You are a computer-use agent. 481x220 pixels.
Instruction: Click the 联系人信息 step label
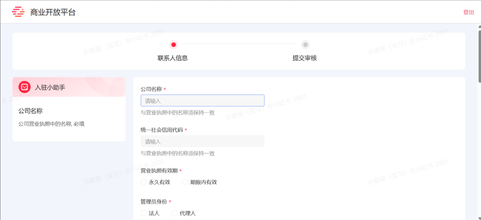(173, 58)
